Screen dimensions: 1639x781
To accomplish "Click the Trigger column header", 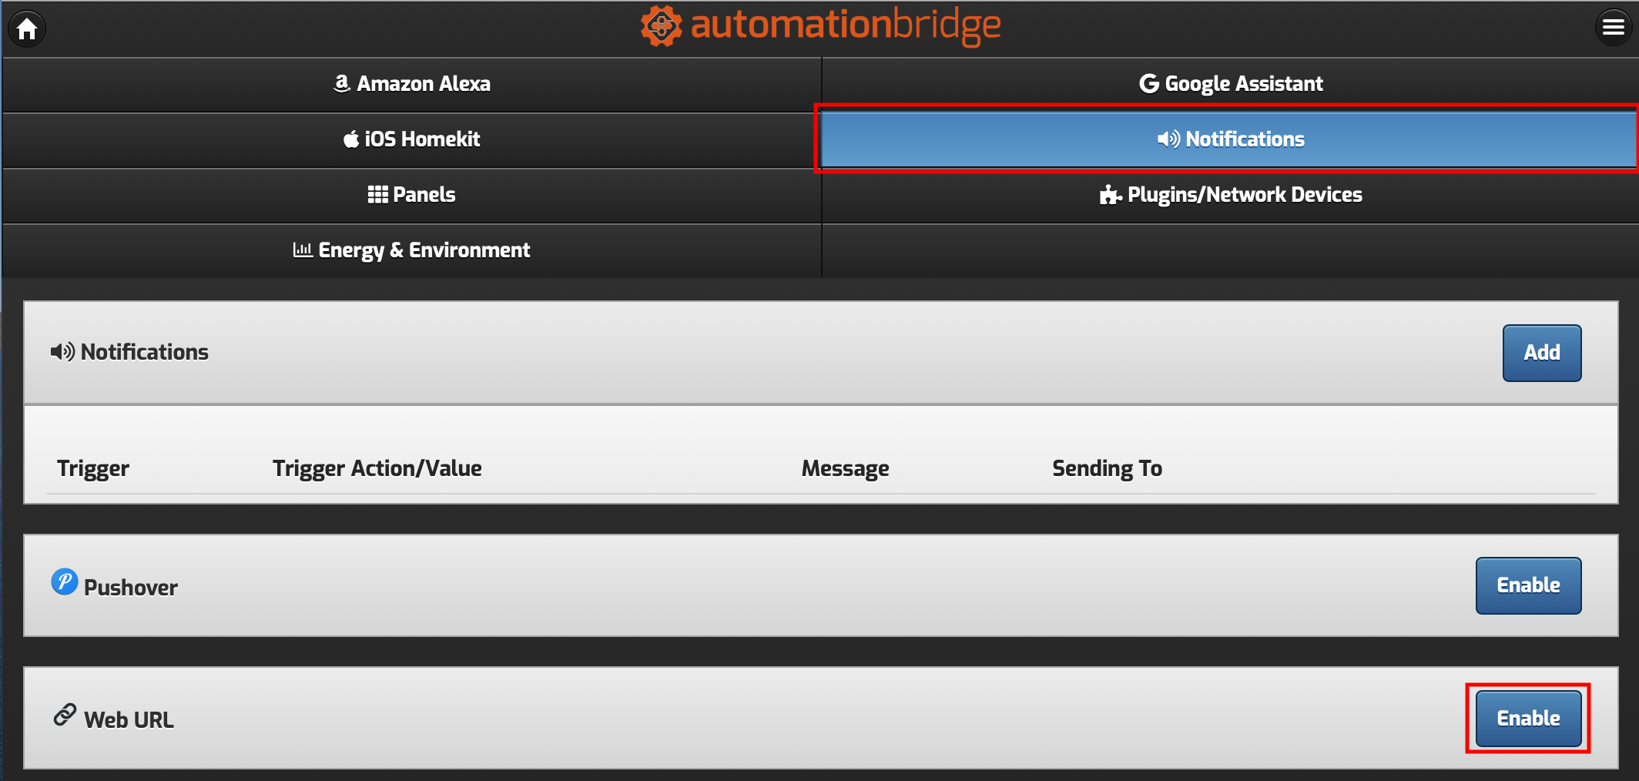I will tap(93, 468).
